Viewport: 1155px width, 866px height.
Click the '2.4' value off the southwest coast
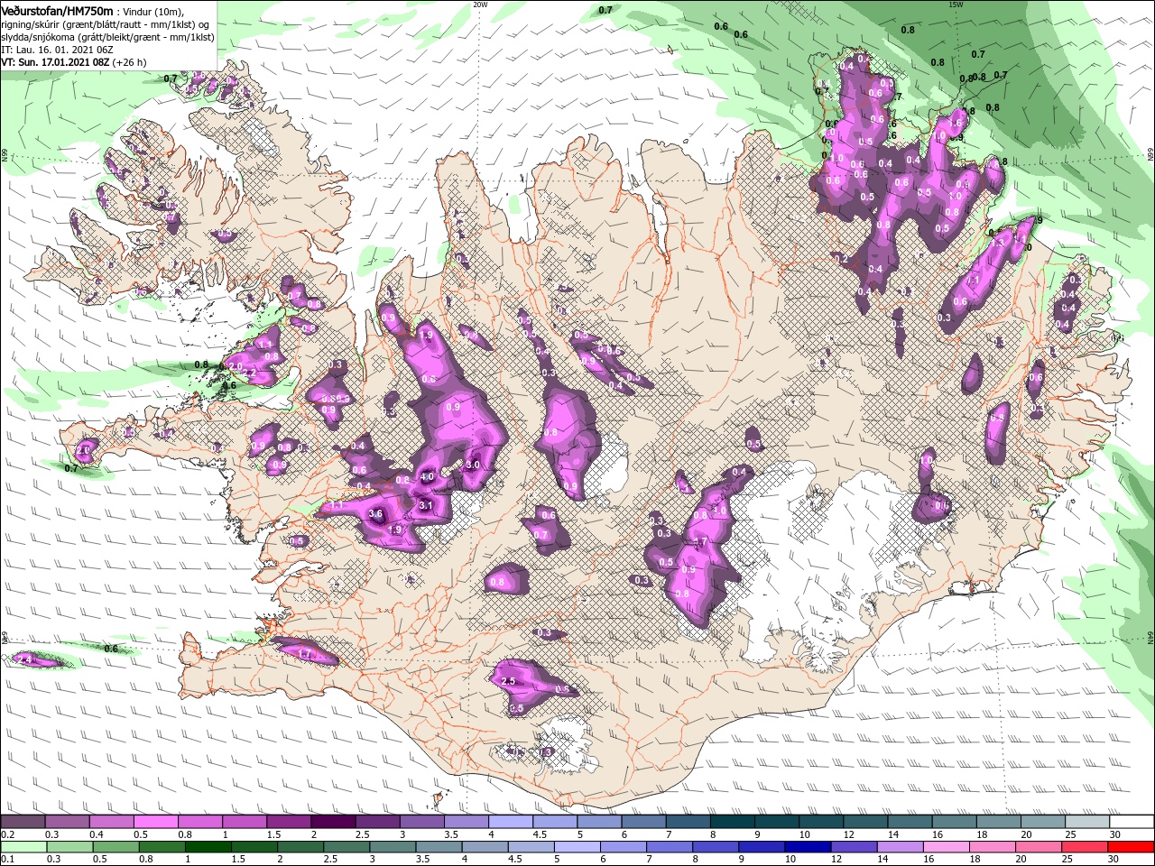pyautogui.click(x=25, y=660)
